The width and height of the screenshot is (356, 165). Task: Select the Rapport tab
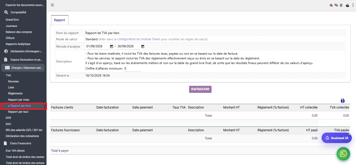tap(60, 20)
